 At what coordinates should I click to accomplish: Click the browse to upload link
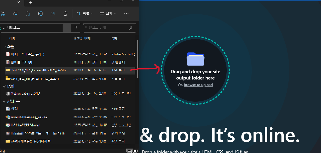pyautogui.click(x=198, y=85)
